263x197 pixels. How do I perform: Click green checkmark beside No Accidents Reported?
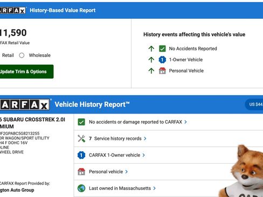click(162, 48)
